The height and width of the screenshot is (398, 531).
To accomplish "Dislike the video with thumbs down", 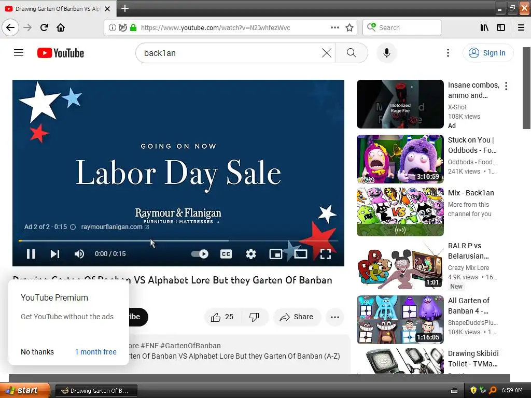I will click(x=254, y=317).
